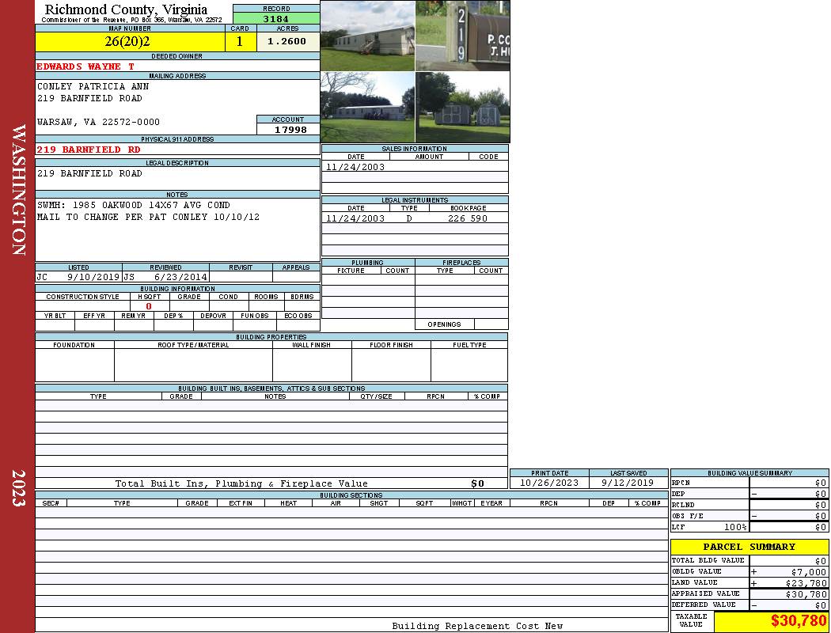The width and height of the screenshot is (831, 633).
Task: Select the acres value 1.2600
Action: (286, 42)
